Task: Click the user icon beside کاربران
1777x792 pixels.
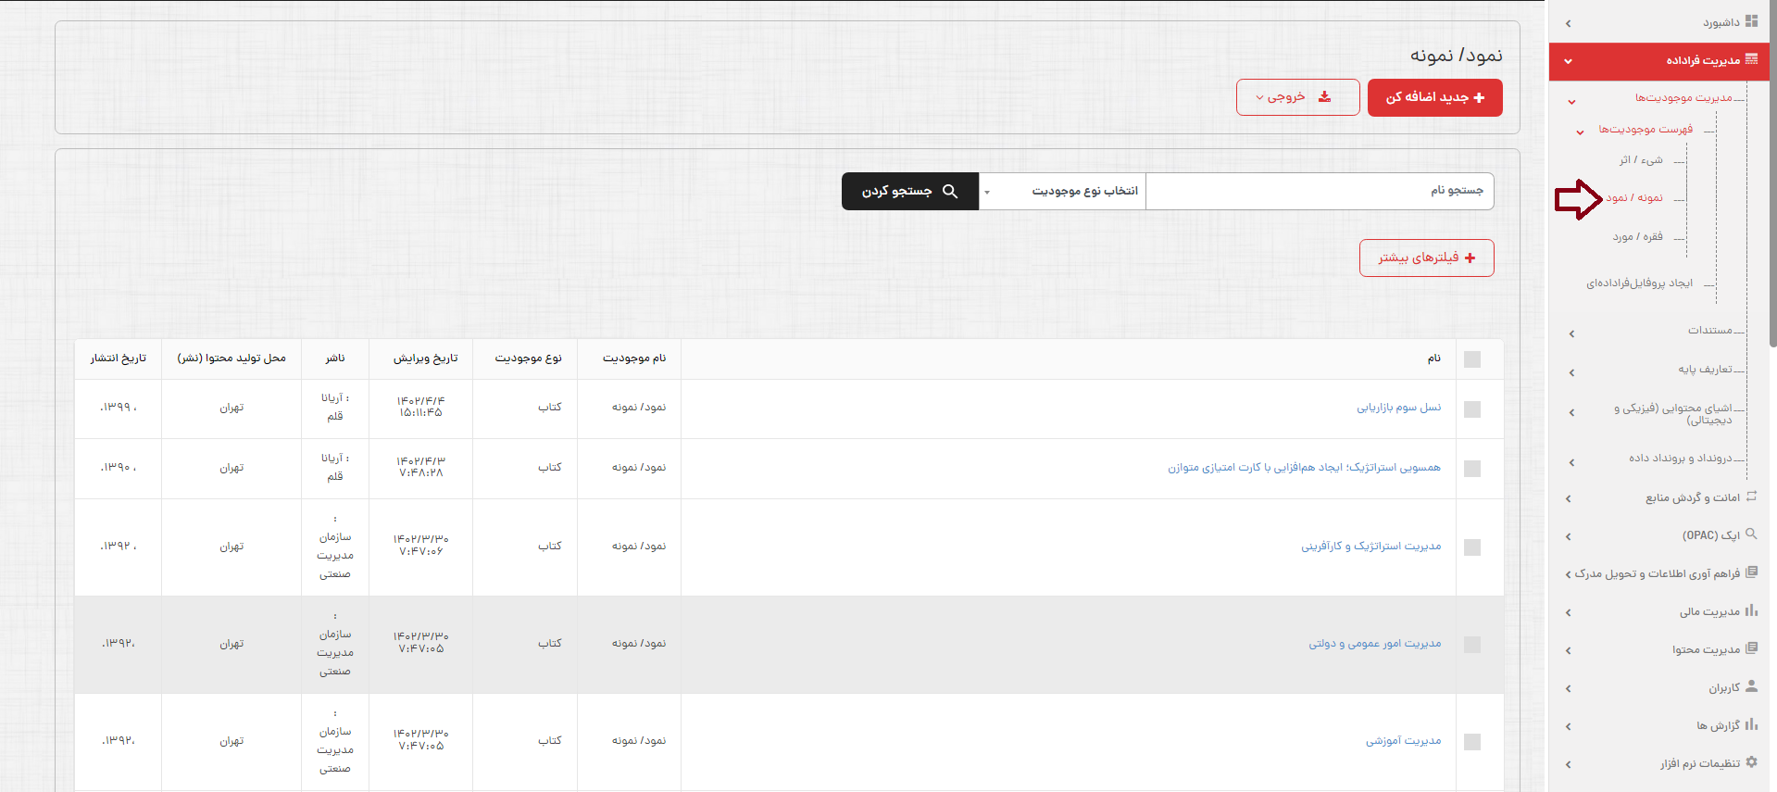Action: (x=1751, y=686)
